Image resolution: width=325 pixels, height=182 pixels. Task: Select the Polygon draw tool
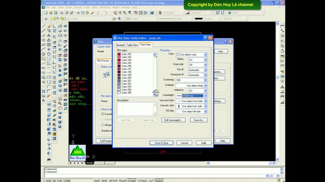[43, 40]
